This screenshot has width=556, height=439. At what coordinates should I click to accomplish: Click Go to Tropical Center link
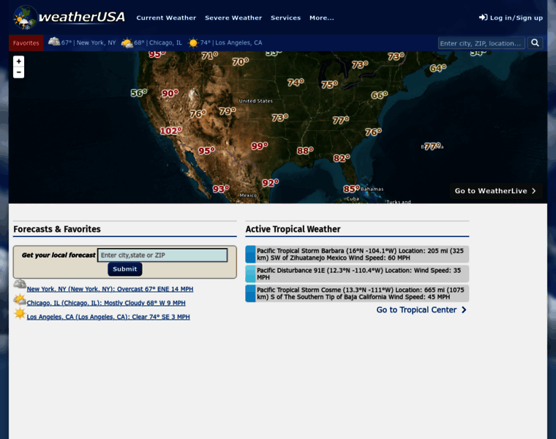pos(421,310)
